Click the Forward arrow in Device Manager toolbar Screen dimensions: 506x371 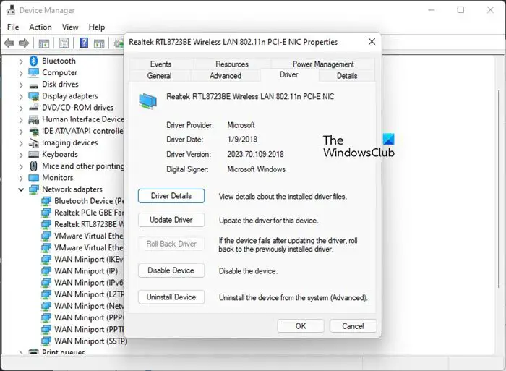(x=24, y=43)
